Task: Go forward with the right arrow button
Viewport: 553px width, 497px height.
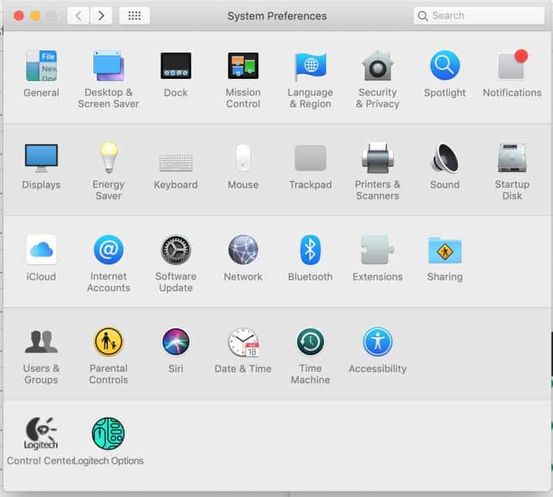Action: [101, 15]
